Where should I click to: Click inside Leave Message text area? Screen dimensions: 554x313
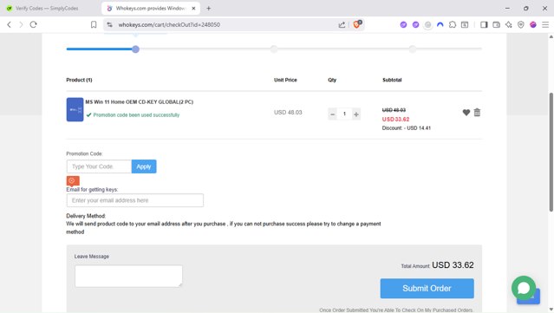tap(128, 276)
